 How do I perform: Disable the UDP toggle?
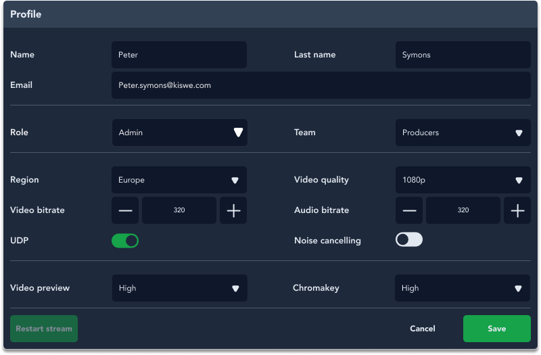[125, 241]
